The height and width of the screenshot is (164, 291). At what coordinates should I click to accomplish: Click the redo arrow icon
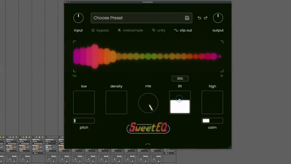click(206, 18)
